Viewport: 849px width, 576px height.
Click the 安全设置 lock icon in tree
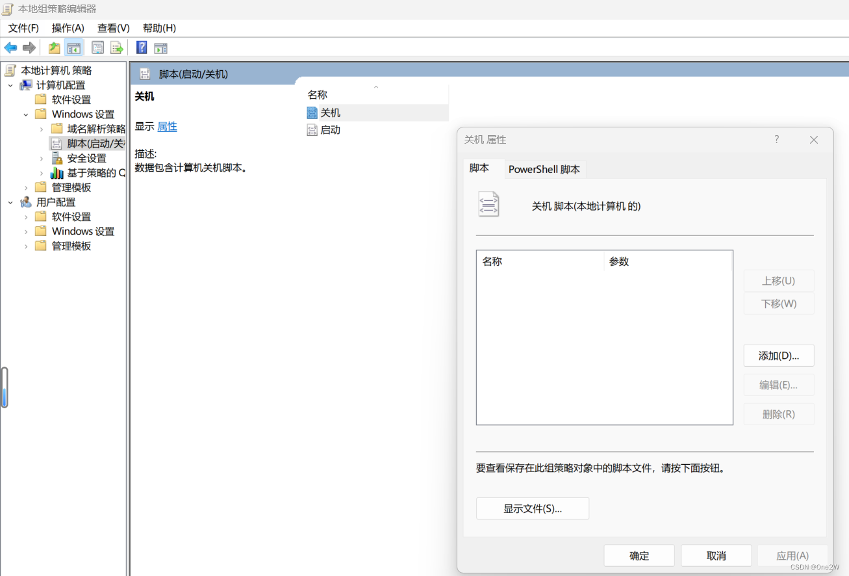coord(57,158)
